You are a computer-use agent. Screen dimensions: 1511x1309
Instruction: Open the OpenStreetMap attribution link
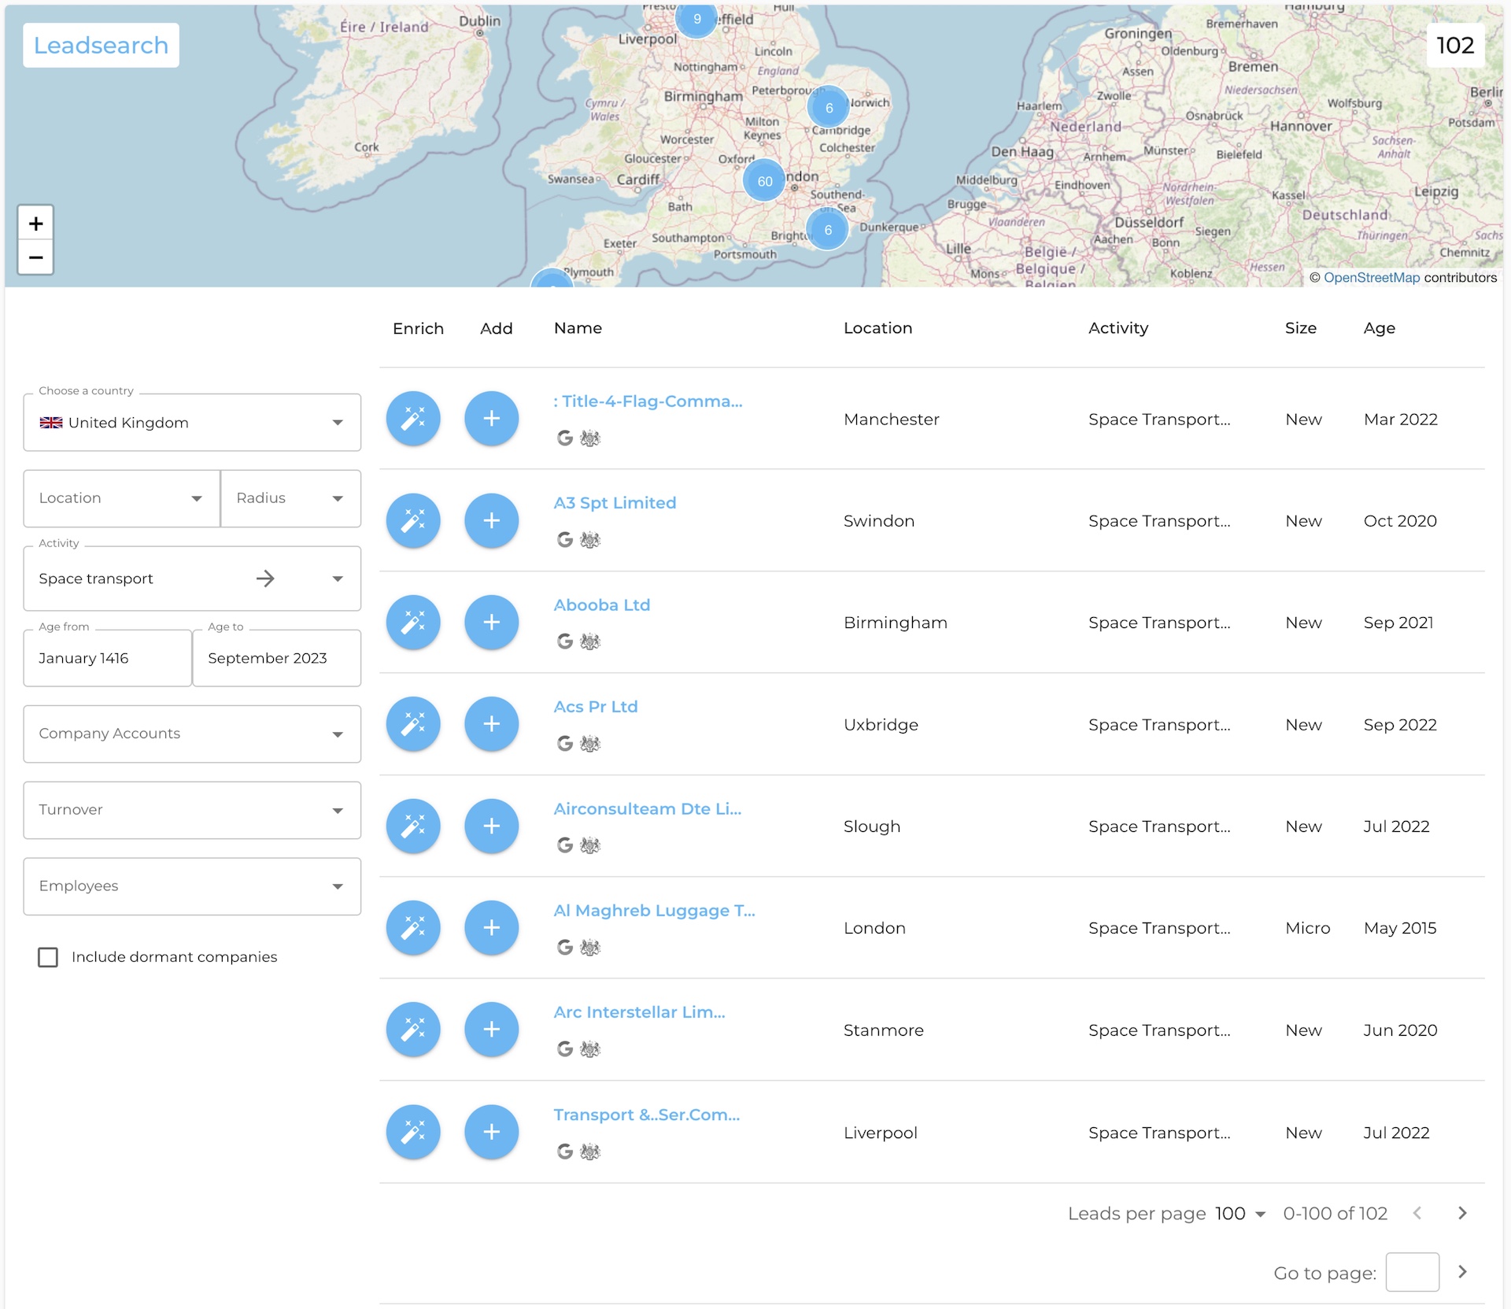[x=1372, y=277]
